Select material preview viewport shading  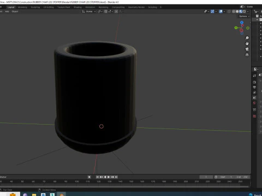pos(241,11)
